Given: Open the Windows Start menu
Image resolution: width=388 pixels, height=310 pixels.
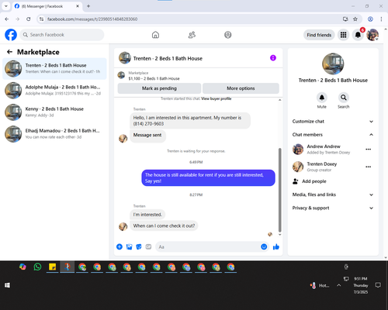Looking at the screenshot, I should tap(7, 285).
